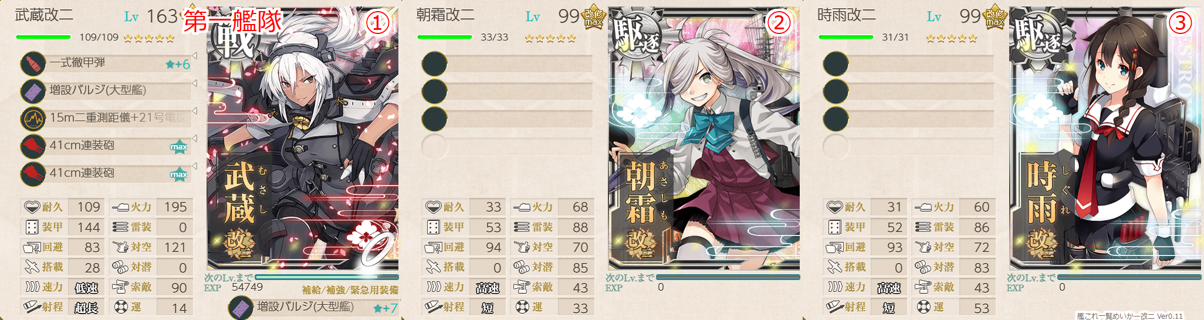Click the 補給/補強/緊急用装備 label
This screenshot has height=320, width=1204.
(x=350, y=290)
